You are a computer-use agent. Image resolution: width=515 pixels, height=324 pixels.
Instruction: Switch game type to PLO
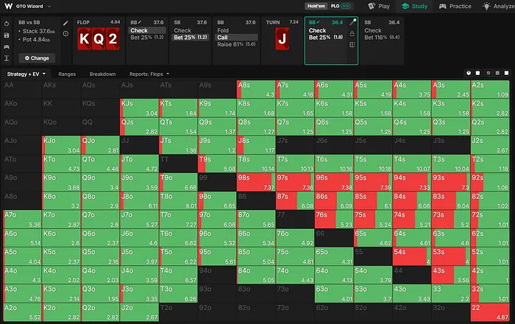tap(335, 6)
